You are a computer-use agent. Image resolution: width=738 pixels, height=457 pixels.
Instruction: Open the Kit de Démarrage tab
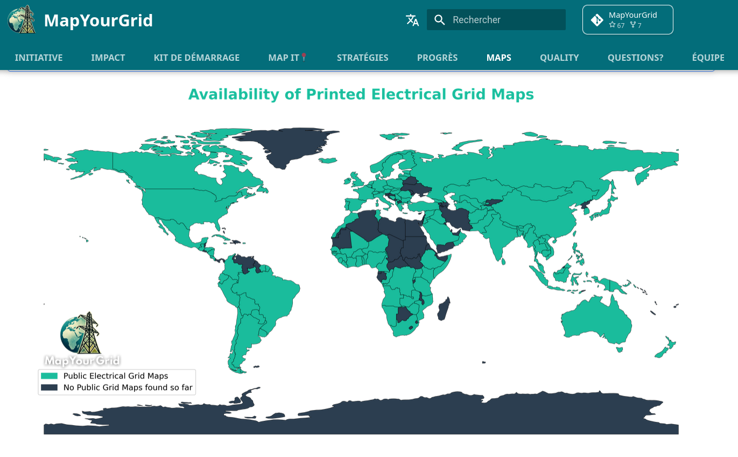[196, 58]
